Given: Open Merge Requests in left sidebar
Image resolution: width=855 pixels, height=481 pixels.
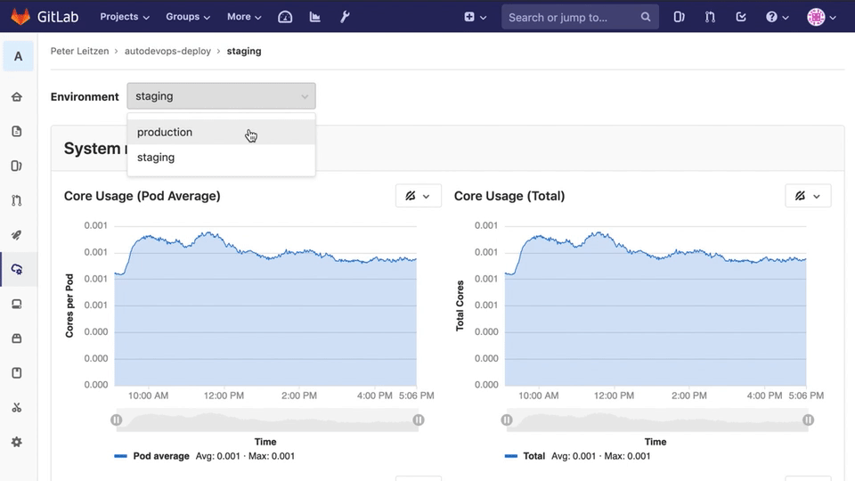Looking at the screenshot, I should click(17, 200).
